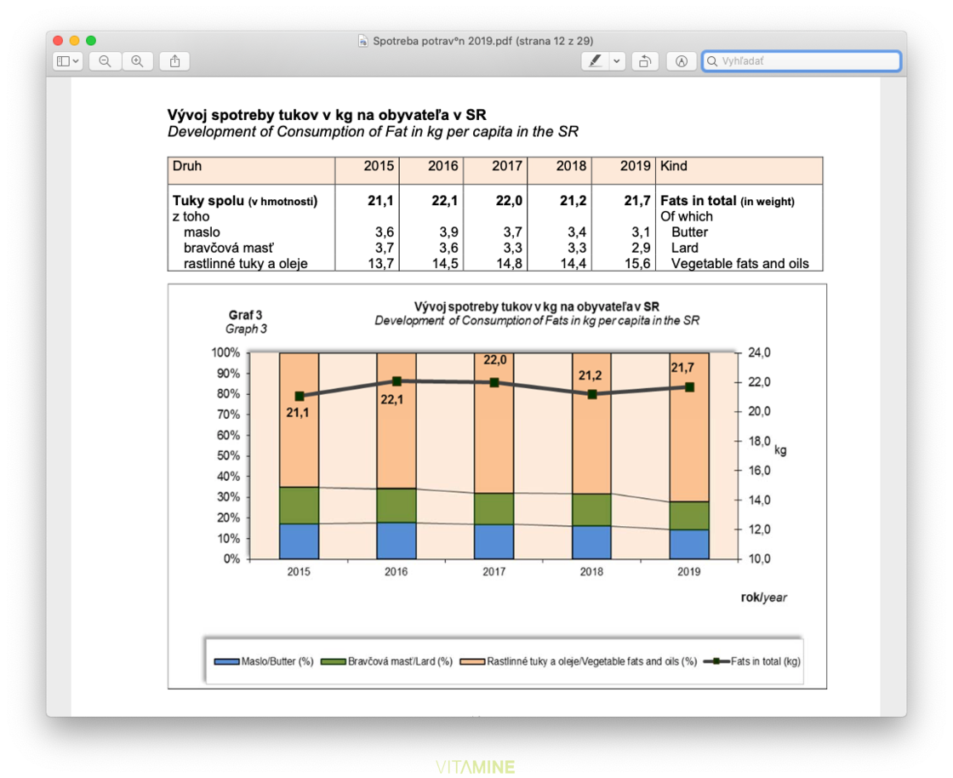Click the 'Kind' table header
This screenshot has height=778, width=953.
coord(673,166)
